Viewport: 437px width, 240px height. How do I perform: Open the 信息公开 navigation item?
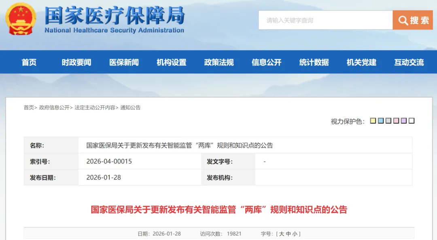coord(266,62)
